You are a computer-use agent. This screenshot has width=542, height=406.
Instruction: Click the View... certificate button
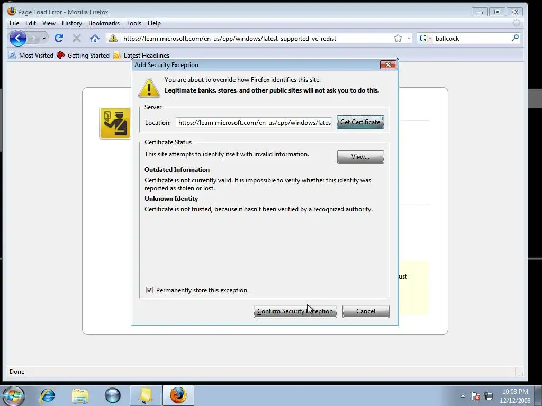coord(360,156)
